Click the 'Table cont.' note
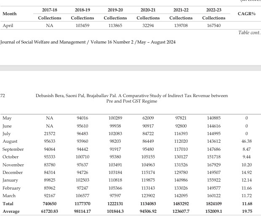Viewport: 261px width, 217px height. point(249,33)
